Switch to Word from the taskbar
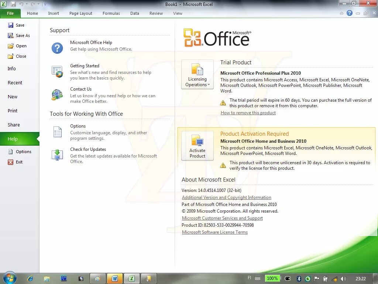The image size is (378, 284). pyautogui.click(x=115, y=279)
